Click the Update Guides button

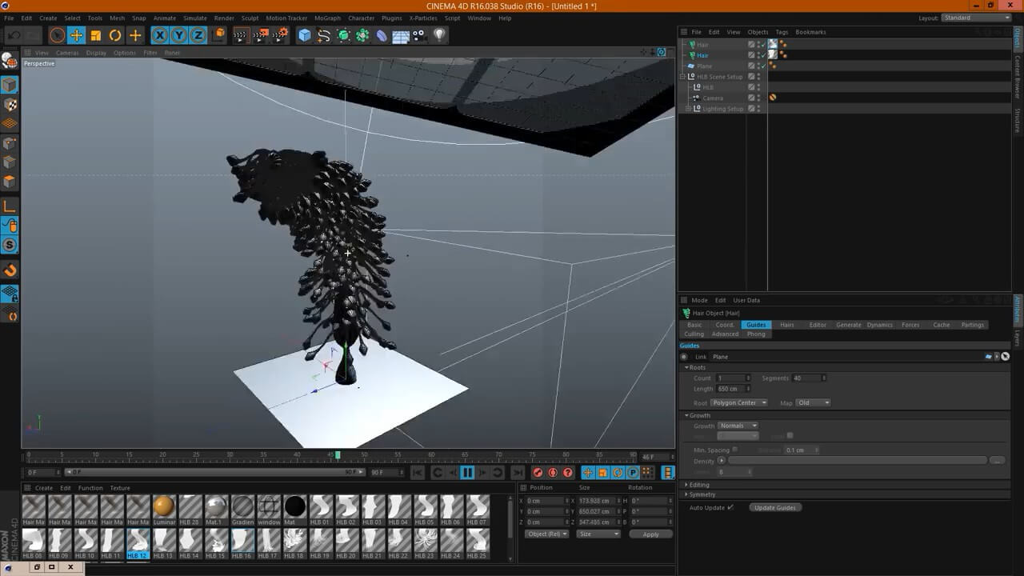(x=774, y=507)
